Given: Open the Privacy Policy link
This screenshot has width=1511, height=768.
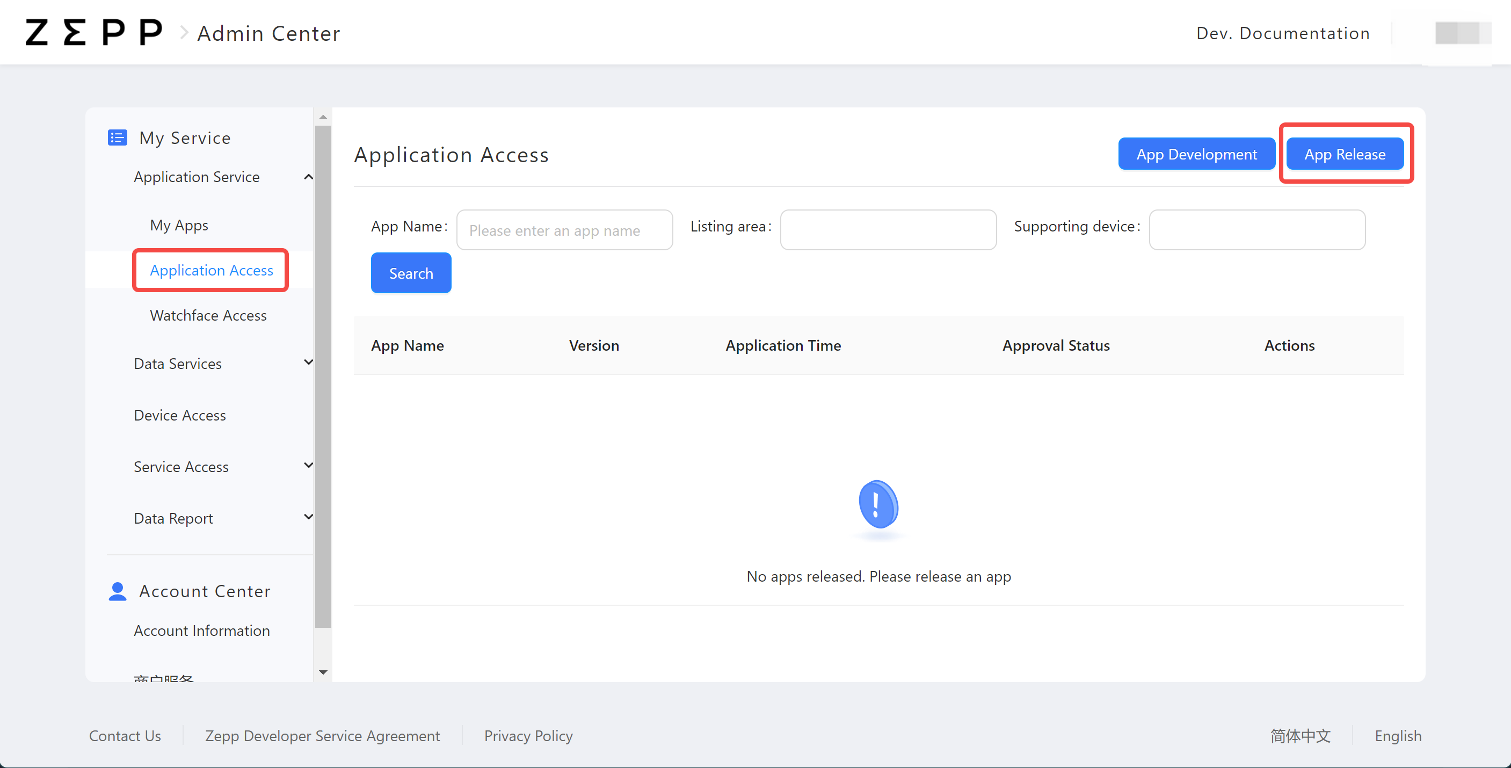Looking at the screenshot, I should [528, 736].
